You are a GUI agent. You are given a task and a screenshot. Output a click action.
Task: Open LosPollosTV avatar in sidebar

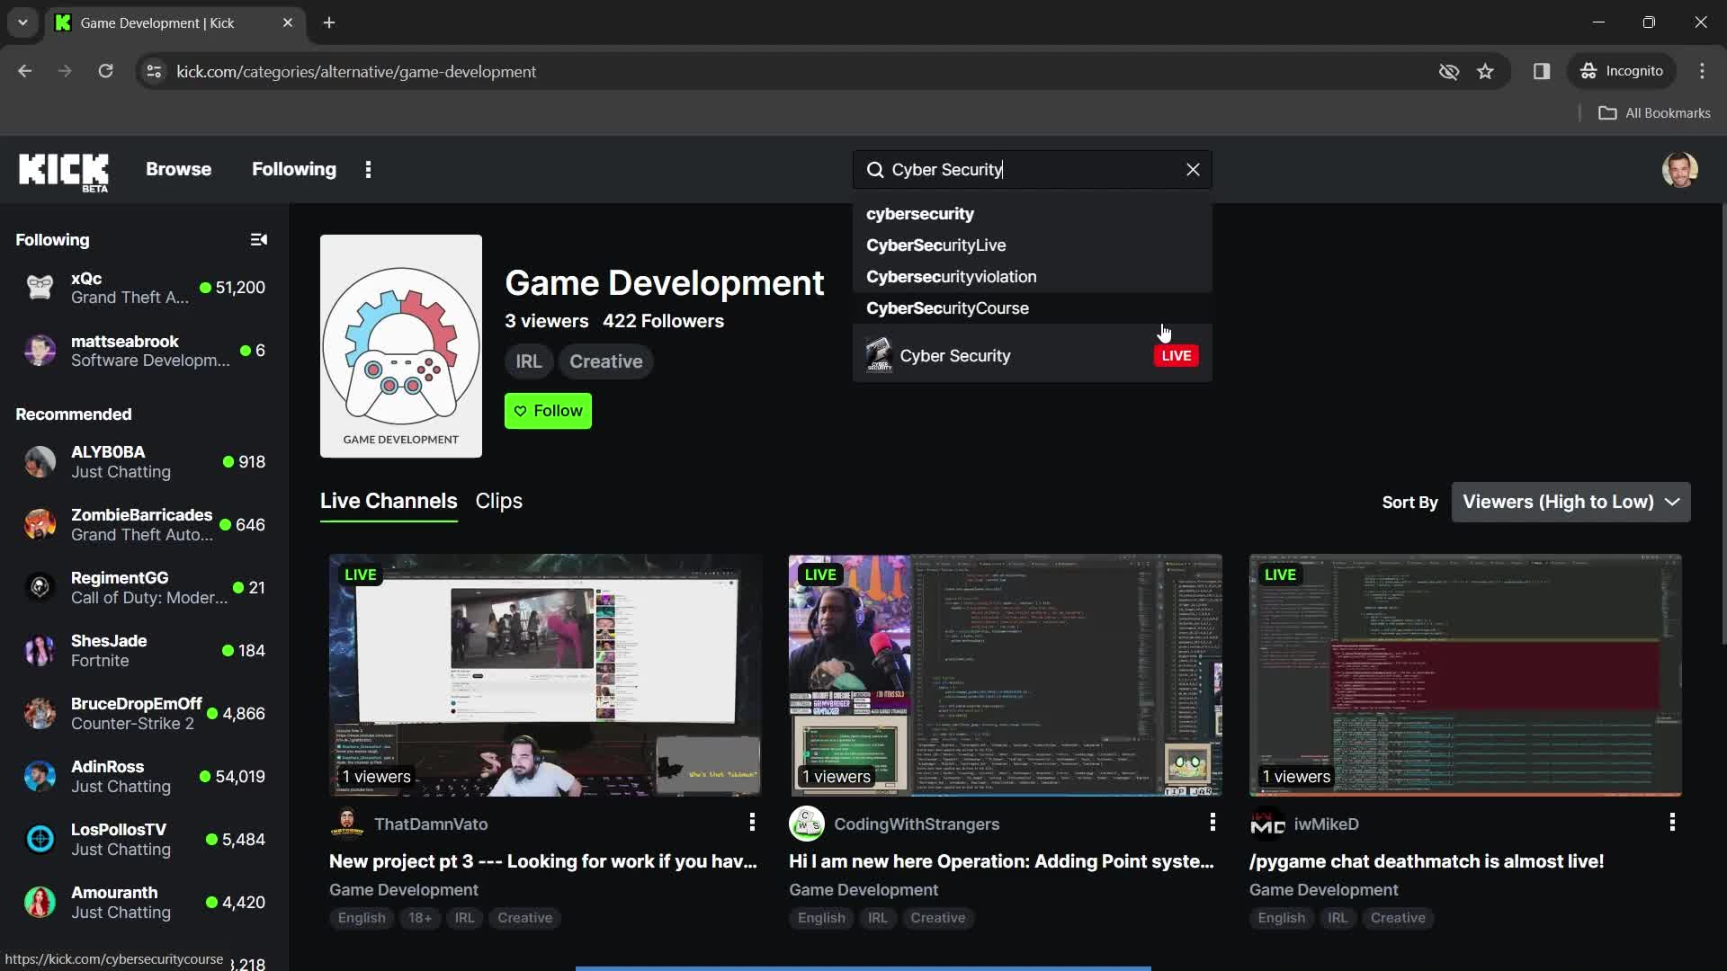click(40, 840)
